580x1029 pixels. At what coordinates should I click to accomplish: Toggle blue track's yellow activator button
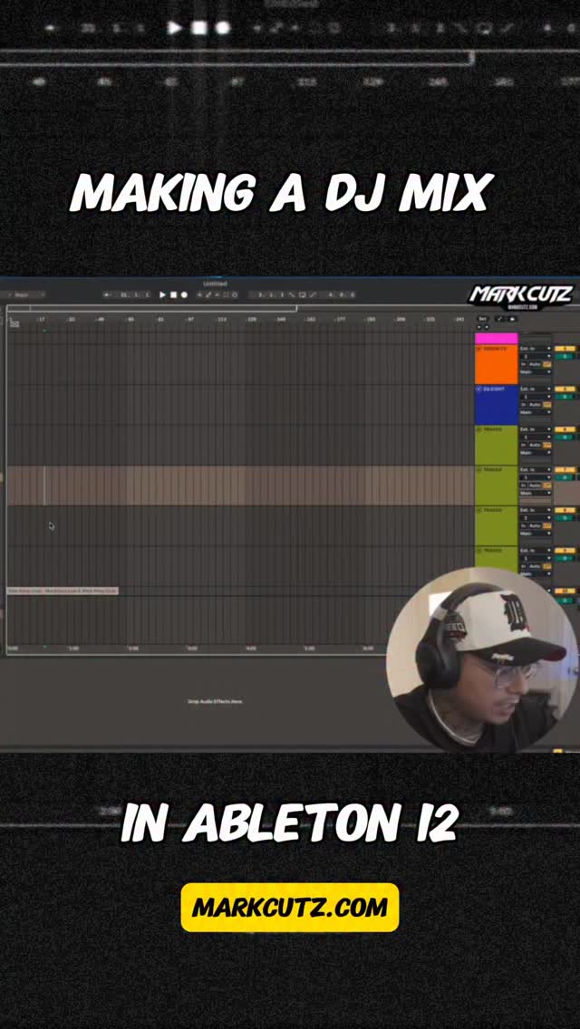pos(565,389)
